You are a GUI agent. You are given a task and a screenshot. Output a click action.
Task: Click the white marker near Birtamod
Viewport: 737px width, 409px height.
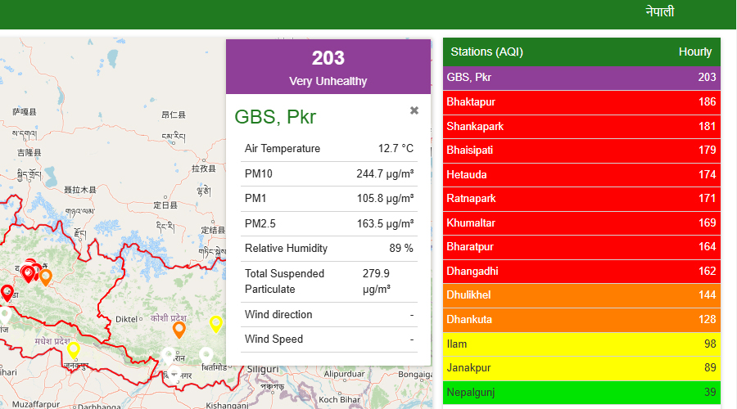[x=206, y=353]
